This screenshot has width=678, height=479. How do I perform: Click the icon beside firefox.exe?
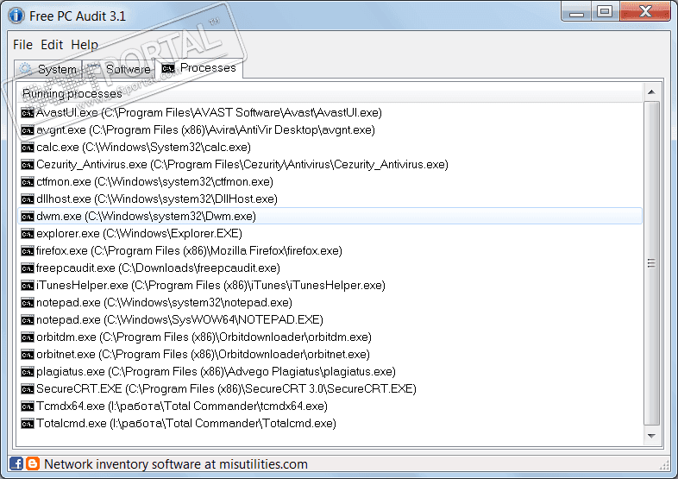click(28, 251)
